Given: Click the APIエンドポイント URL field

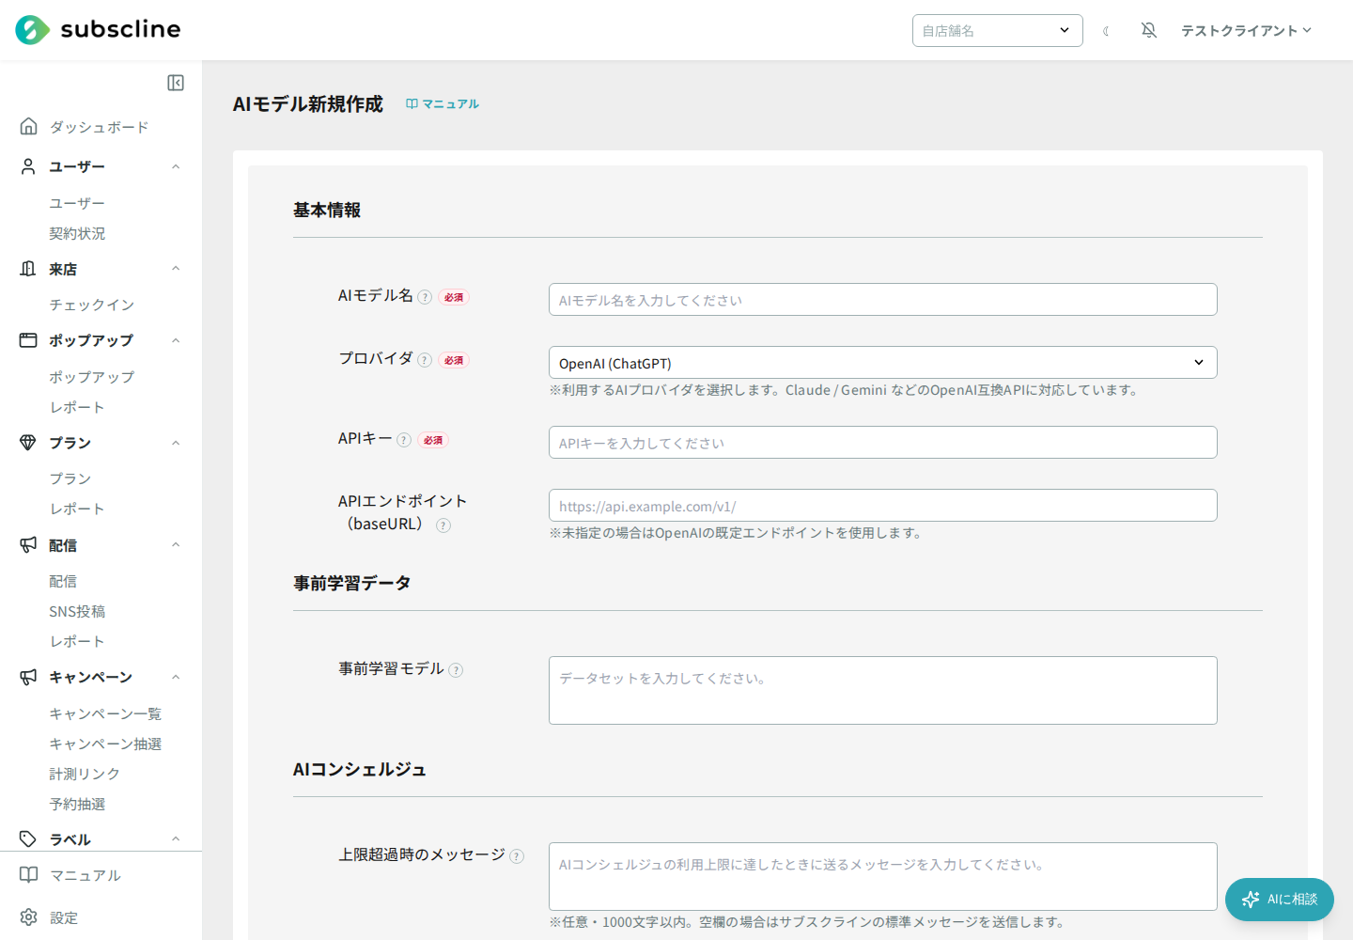Looking at the screenshot, I should 882,506.
